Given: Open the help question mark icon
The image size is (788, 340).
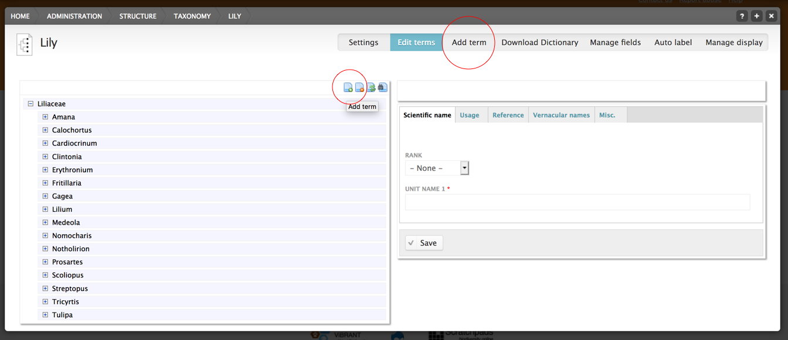Looking at the screenshot, I should point(742,16).
